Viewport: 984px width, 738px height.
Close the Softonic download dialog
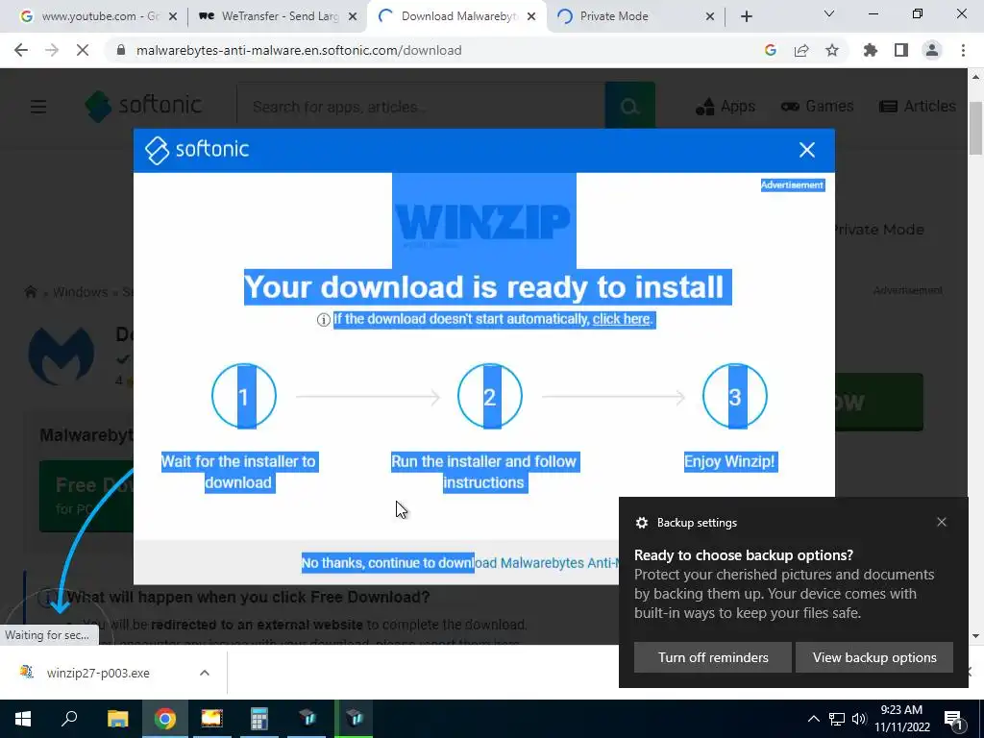click(x=807, y=149)
